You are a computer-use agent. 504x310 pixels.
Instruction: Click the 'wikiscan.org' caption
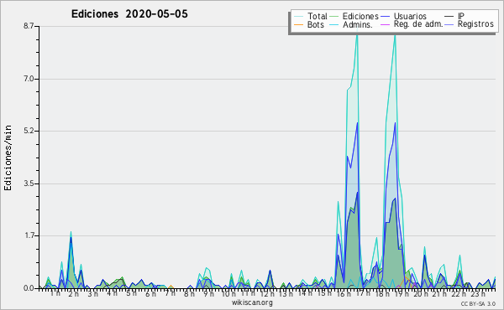[x=252, y=302]
